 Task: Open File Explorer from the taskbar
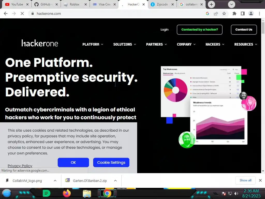pyautogui.click(x=87, y=194)
